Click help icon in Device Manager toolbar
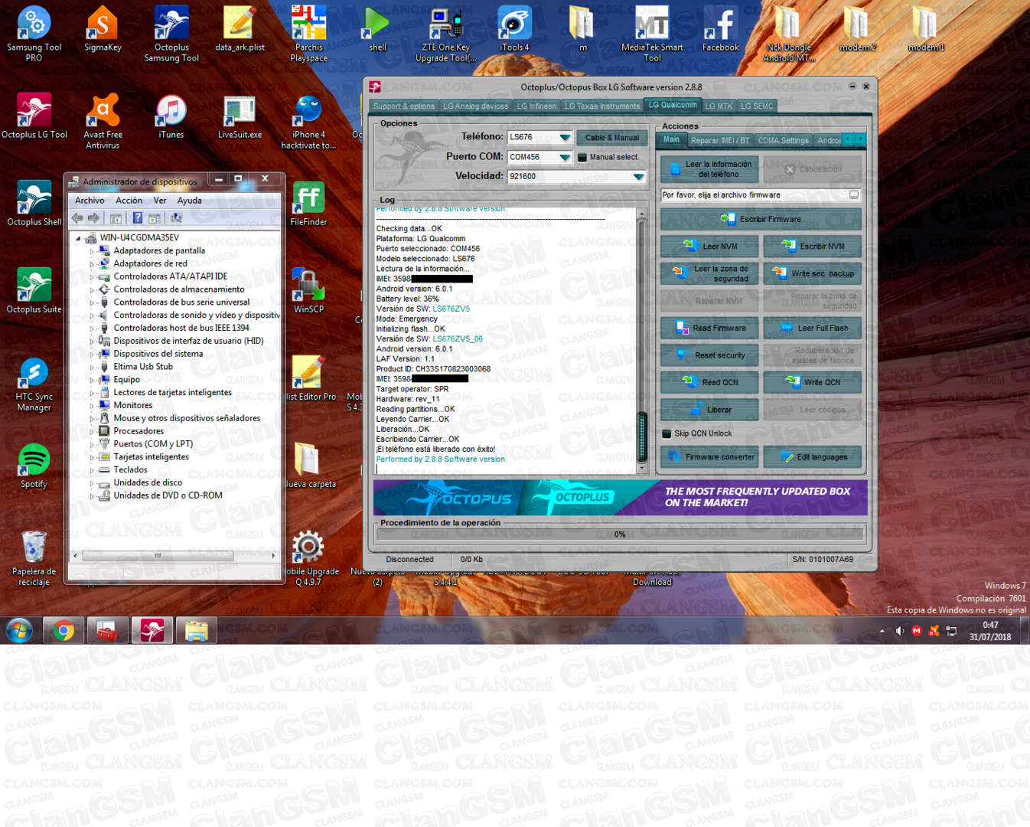Viewport: 1030px width, 827px height. [138, 218]
